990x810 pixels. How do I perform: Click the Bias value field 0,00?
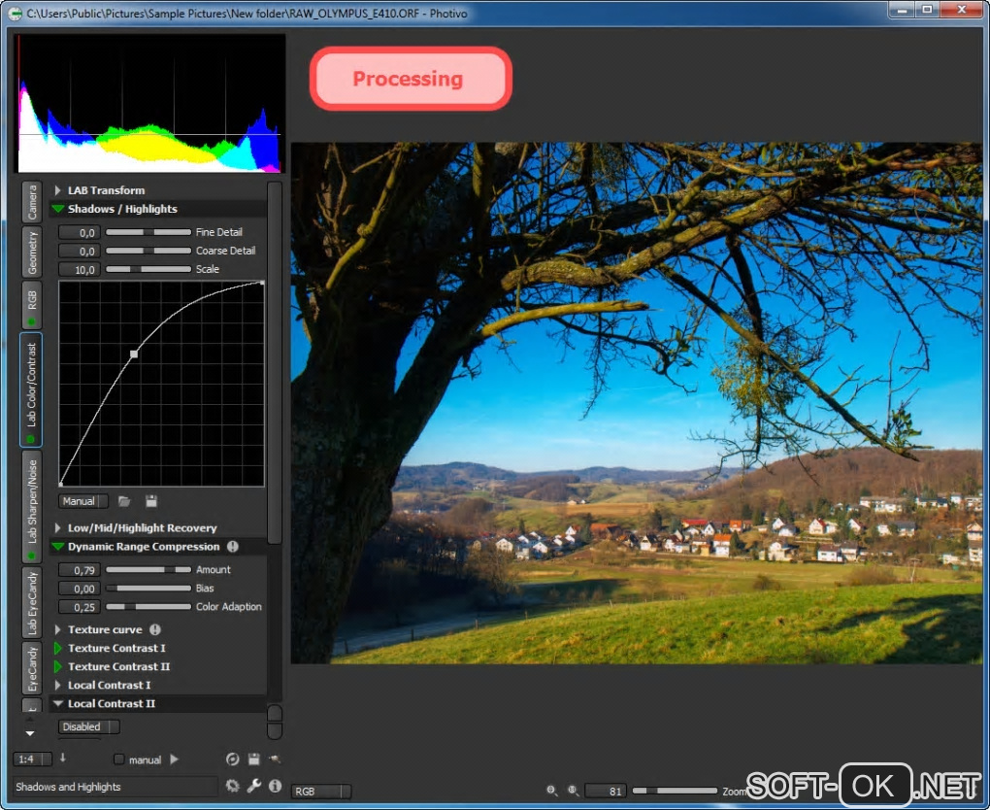(x=79, y=589)
